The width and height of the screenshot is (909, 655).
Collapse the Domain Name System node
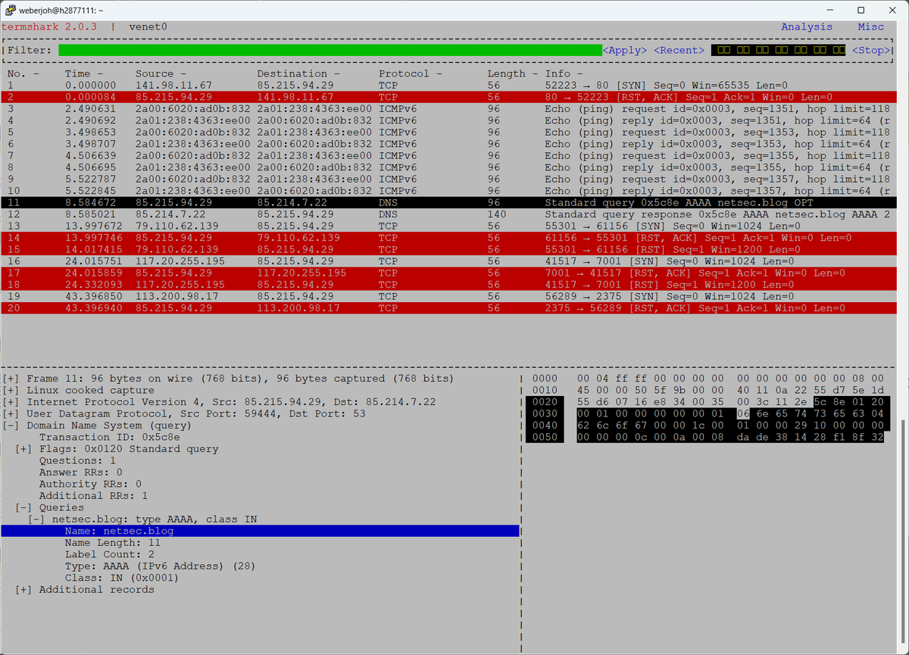(11, 426)
